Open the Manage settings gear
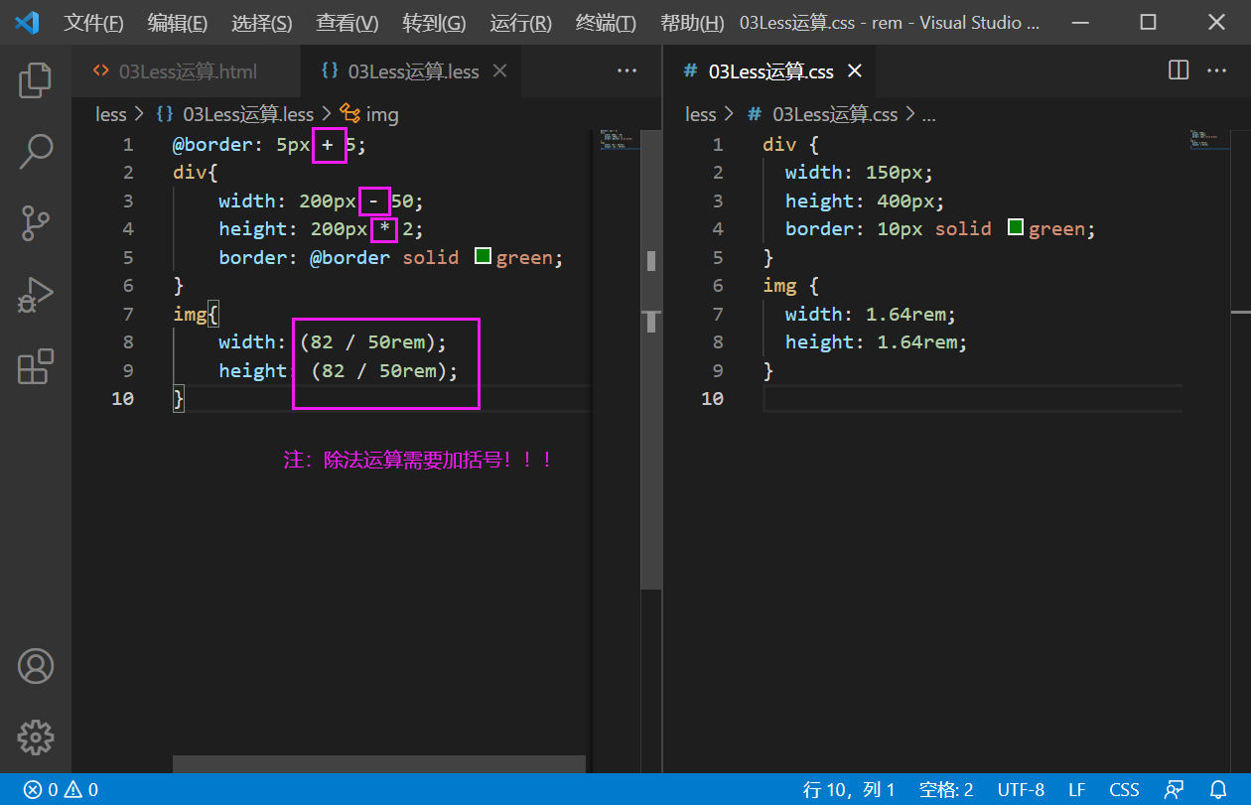 click(x=36, y=738)
